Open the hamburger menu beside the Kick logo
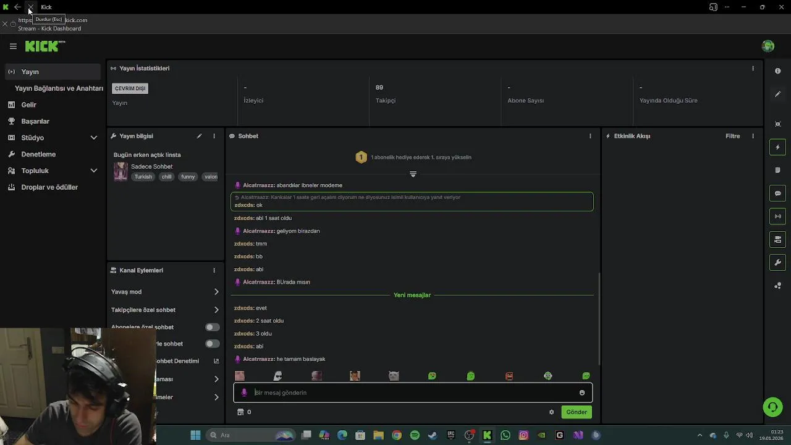Viewport: 791px width, 445px height. tap(13, 46)
